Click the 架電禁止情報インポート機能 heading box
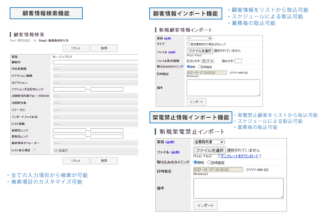This screenshot has height=218, width=321. pos(191,117)
